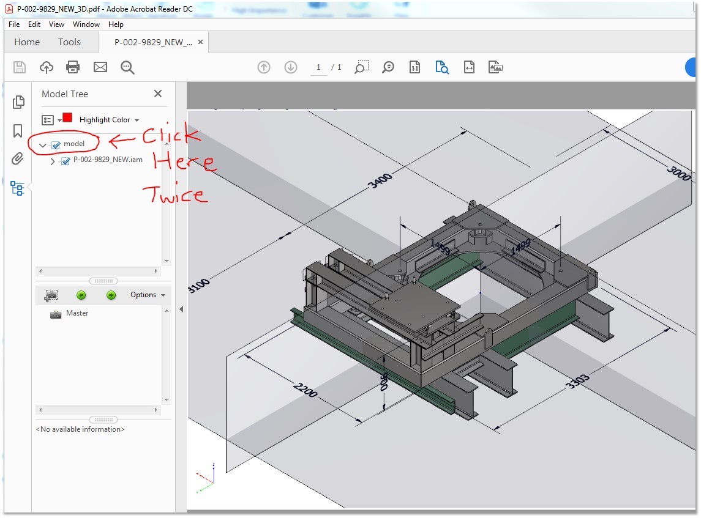Image resolution: width=701 pixels, height=518 pixels.
Task: Click green next view arrow
Action: pyautogui.click(x=111, y=295)
